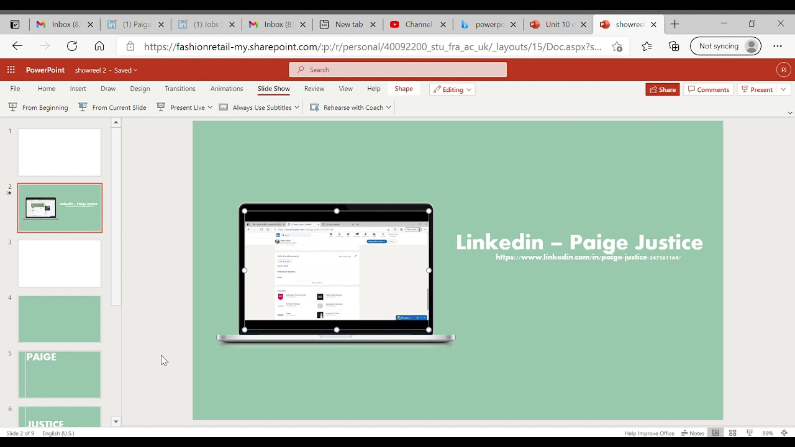
Task: Open Rehearse with Coach dropdown arrow
Action: [389, 107]
